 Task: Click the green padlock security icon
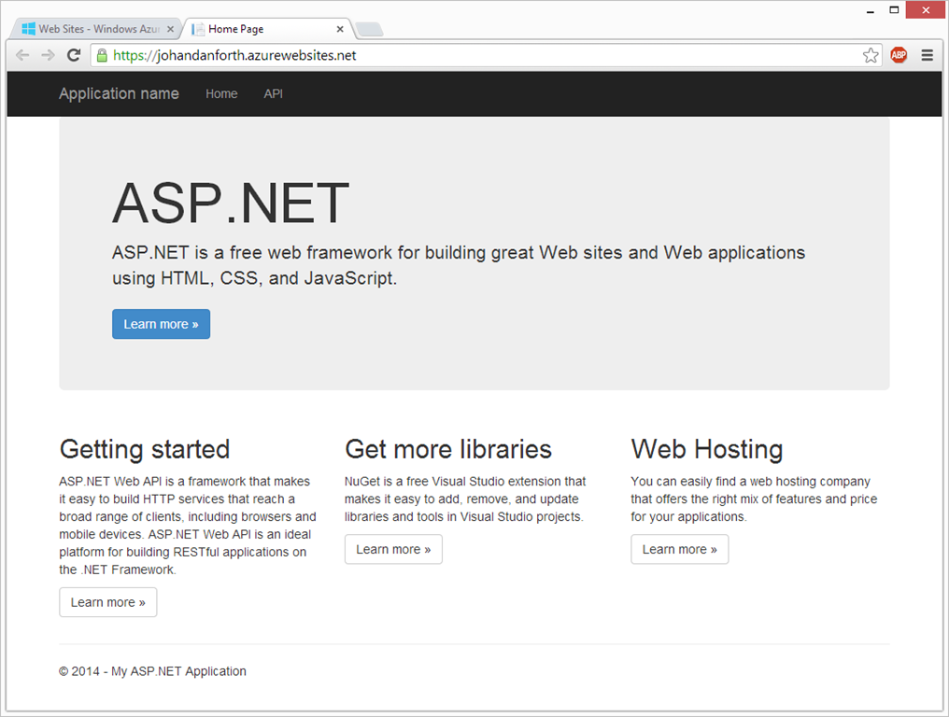click(103, 55)
